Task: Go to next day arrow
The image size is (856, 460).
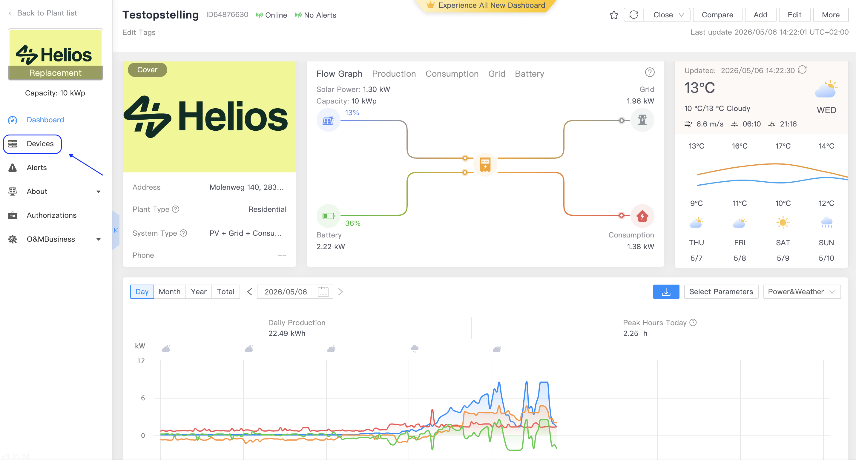Action: coord(340,292)
